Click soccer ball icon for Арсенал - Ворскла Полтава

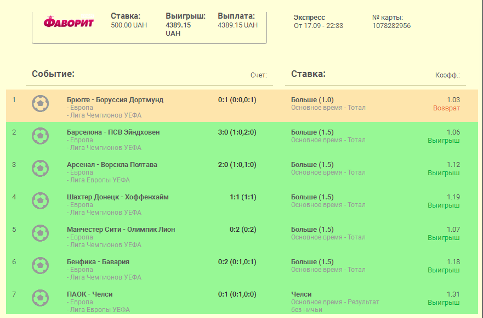41,169
